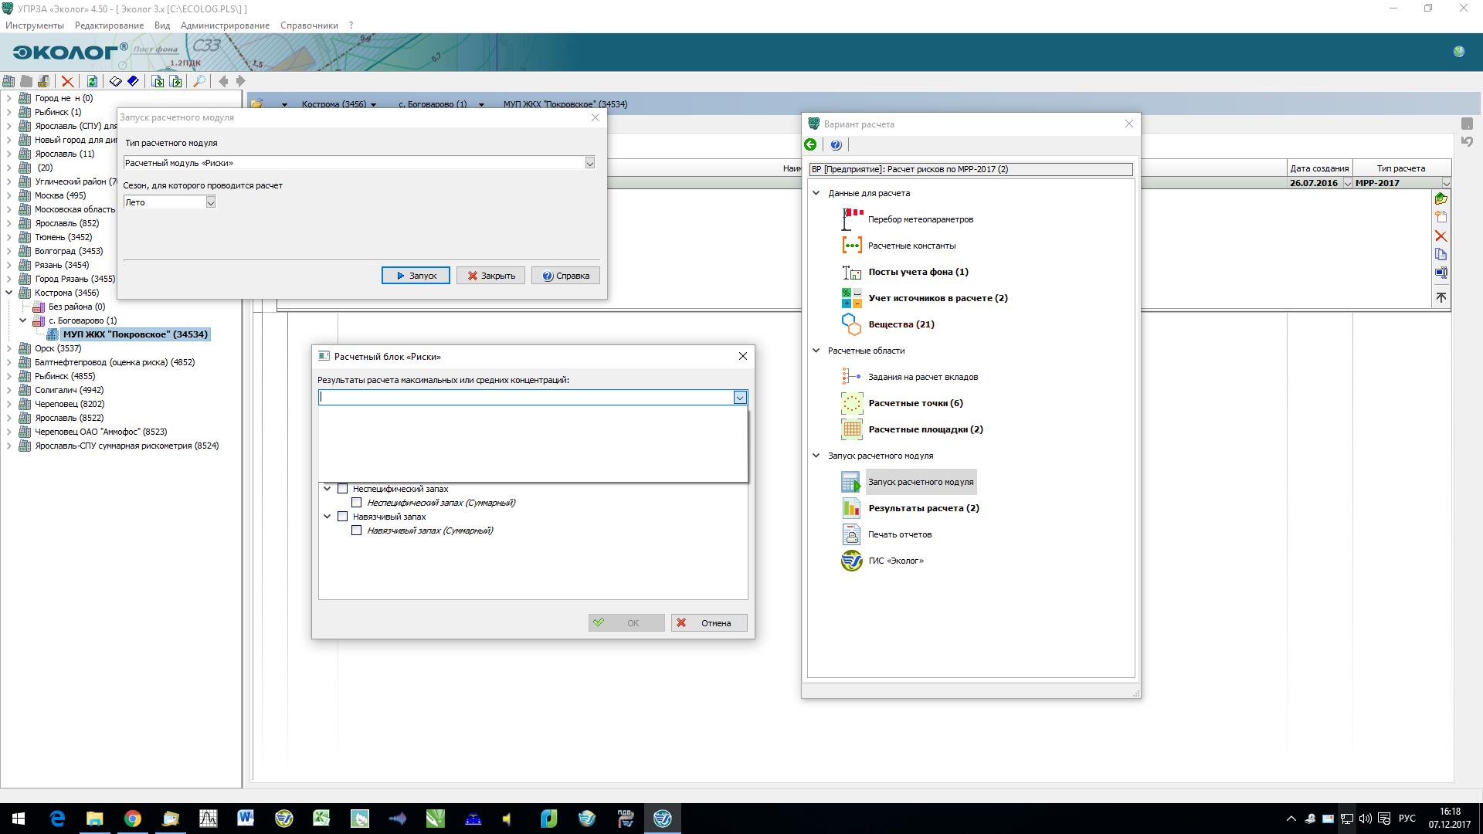Collapse the Данные для расчета section

click(x=816, y=193)
